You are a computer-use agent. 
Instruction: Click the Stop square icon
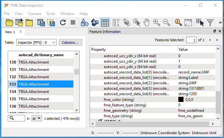point(73,22)
